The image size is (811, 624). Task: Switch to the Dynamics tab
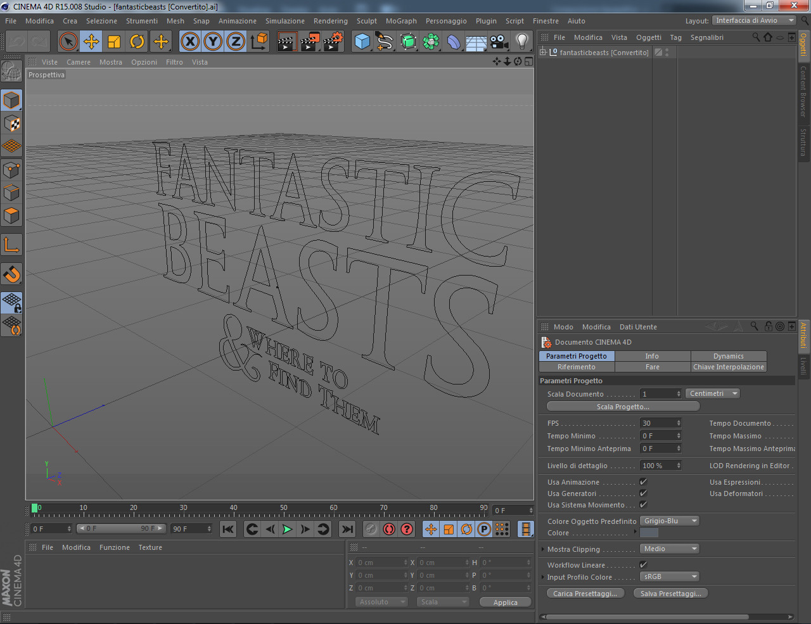[728, 356]
